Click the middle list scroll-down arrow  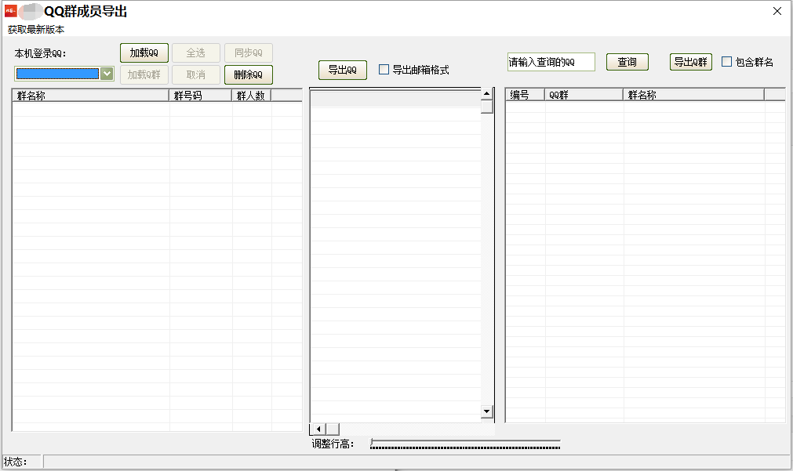pos(486,411)
